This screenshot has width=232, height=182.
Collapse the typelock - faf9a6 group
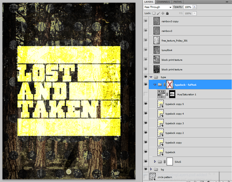click(x=155, y=85)
